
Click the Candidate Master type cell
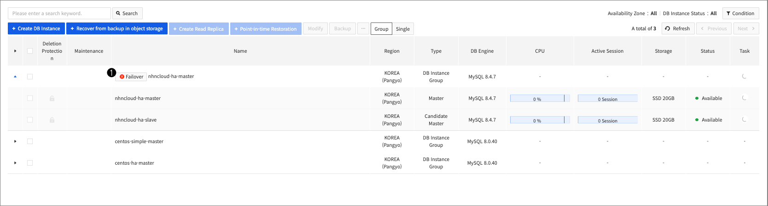tap(436, 120)
